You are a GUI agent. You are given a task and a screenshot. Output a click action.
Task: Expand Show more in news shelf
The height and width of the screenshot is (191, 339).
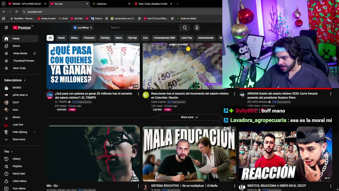pos(189,117)
